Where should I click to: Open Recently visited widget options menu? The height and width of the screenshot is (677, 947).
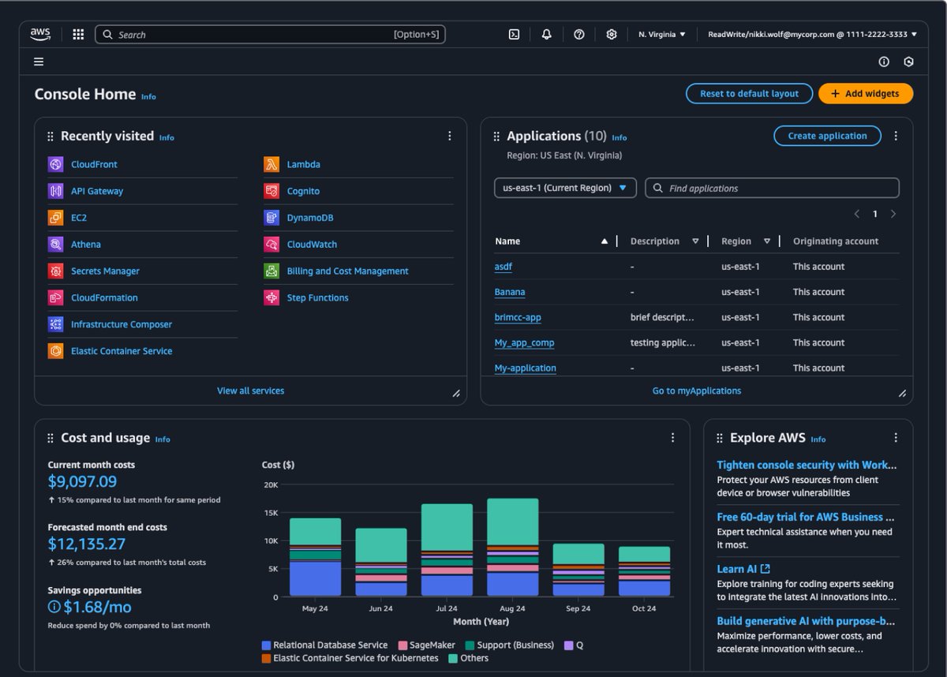coord(450,136)
